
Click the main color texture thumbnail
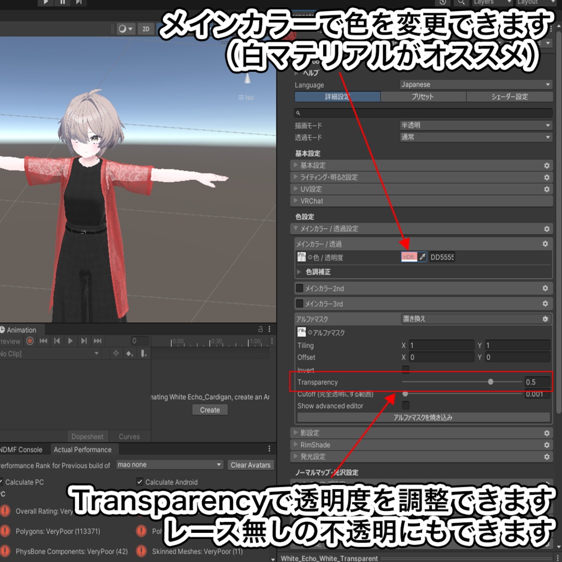301,257
